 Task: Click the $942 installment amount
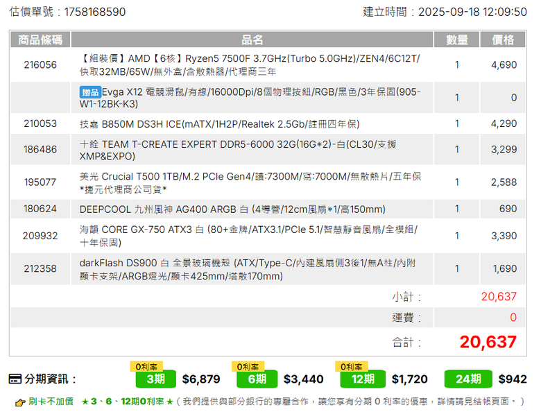[x=513, y=379]
